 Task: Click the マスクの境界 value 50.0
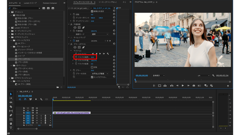coord(92,57)
